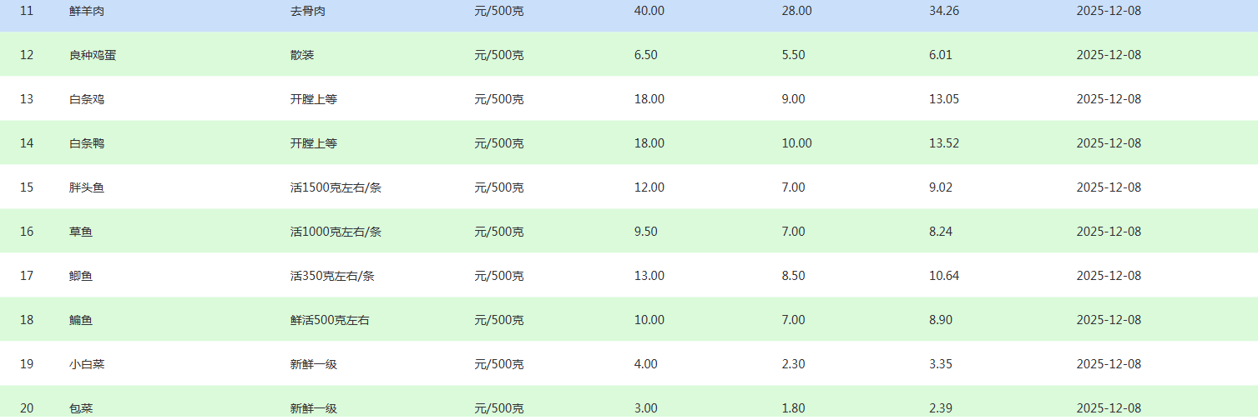The image size is (1258, 420).
Task: Click the 胖头鱼 product name
Action: (x=87, y=187)
